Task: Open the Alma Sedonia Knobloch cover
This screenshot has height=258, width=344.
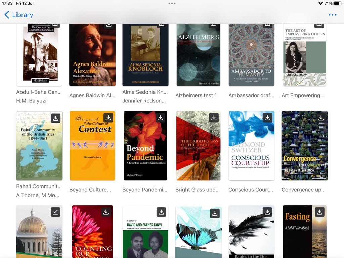Action: [145, 55]
